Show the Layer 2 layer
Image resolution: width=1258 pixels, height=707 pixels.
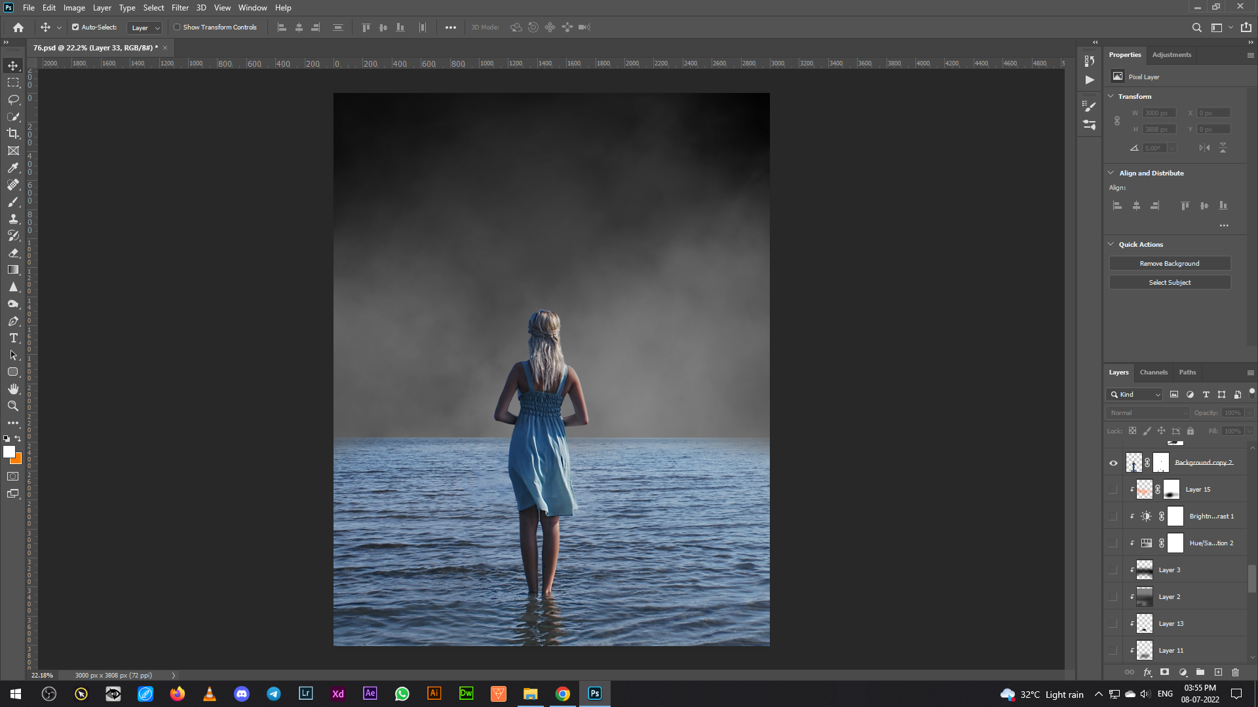[x=1113, y=597]
